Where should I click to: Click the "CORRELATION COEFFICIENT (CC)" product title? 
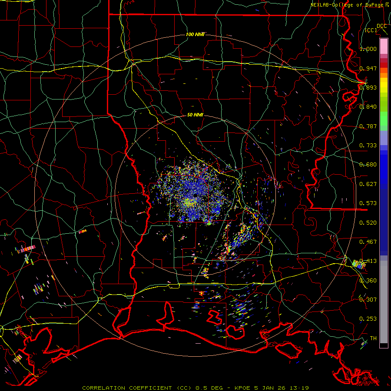tap(137, 388)
